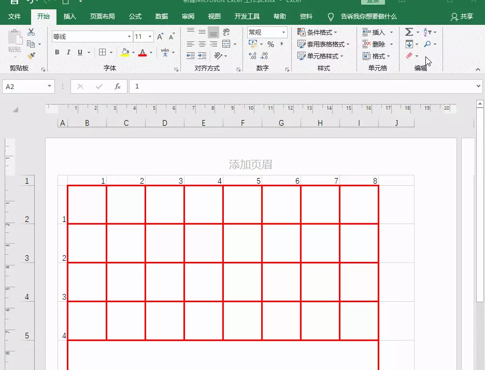The width and height of the screenshot is (485, 370).
Task: Open 条件格式 conditional formatting
Action: click(x=316, y=31)
